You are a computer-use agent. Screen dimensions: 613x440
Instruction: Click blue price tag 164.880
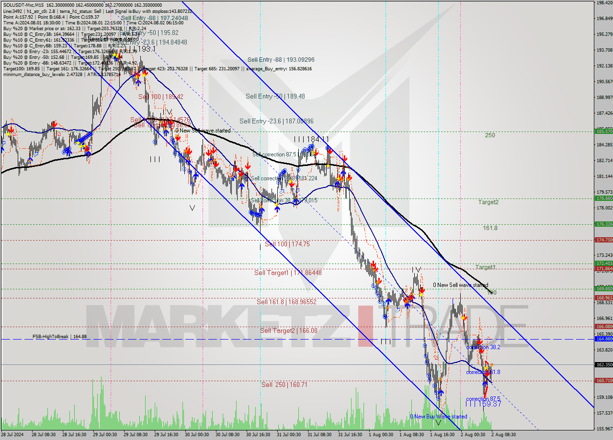click(603, 339)
